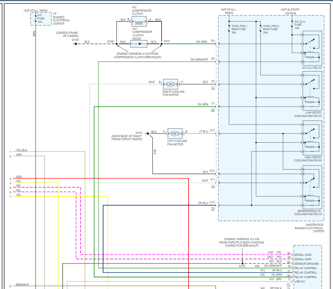Viewport: 333px width, 289px height.
Task: Click the BLK label at terminal A3
Action: [205, 82]
